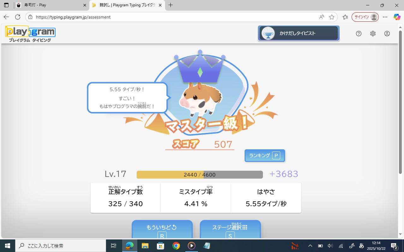Open Read Aloud icon in address bar
This screenshot has width=404, height=252.
[x=322, y=17]
